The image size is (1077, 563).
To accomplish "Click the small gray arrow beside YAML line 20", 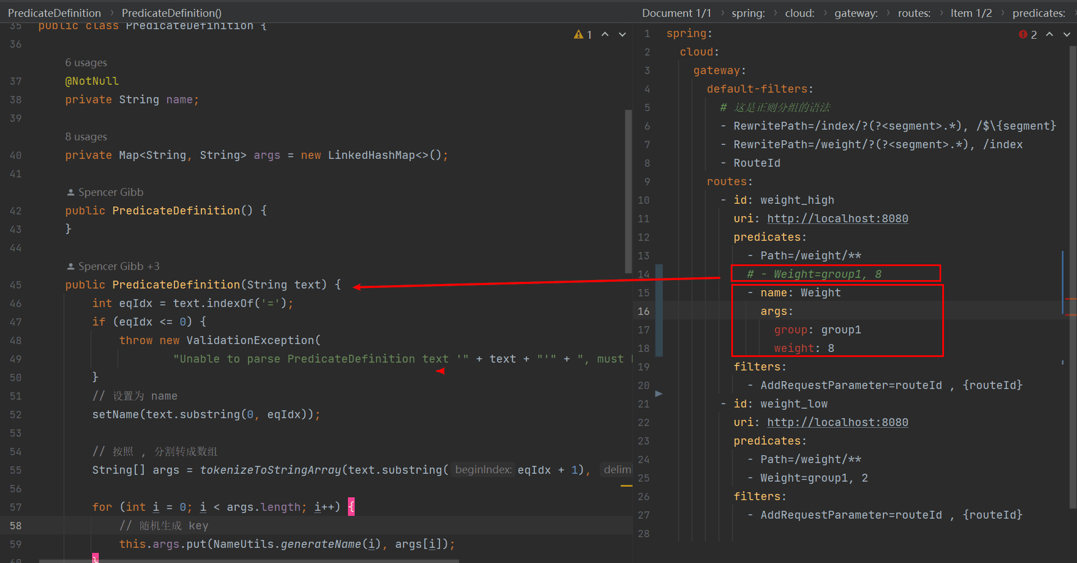I will (x=659, y=393).
